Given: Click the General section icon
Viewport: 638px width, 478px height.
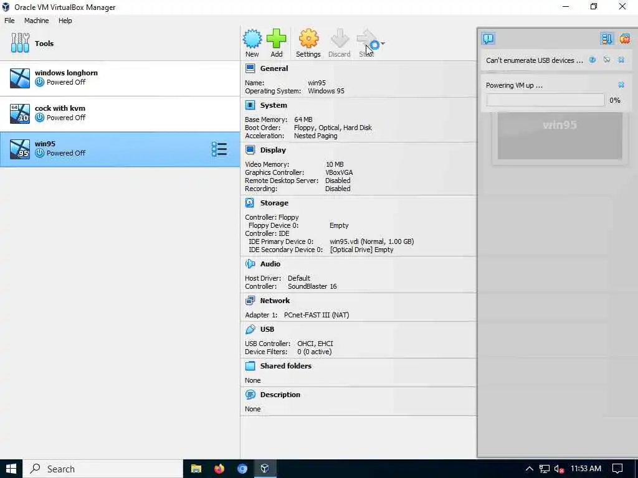Looking at the screenshot, I should (250, 68).
